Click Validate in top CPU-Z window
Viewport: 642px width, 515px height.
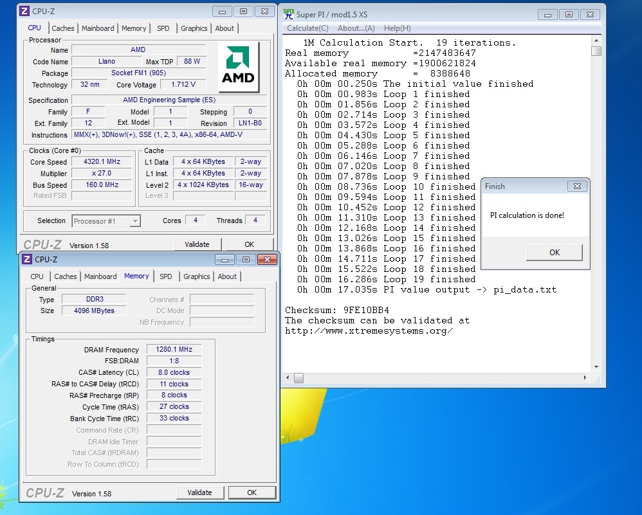(197, 244)
